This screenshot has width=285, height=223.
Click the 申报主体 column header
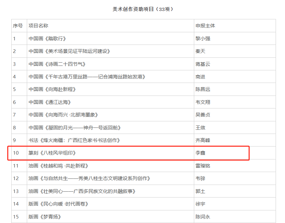[x=205, y=26]
